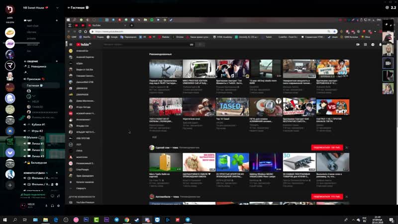The image size is (398, 224).
Task: Create a channel in the ОБЩЕНИЕ category
Action: [x=57, y=61]
